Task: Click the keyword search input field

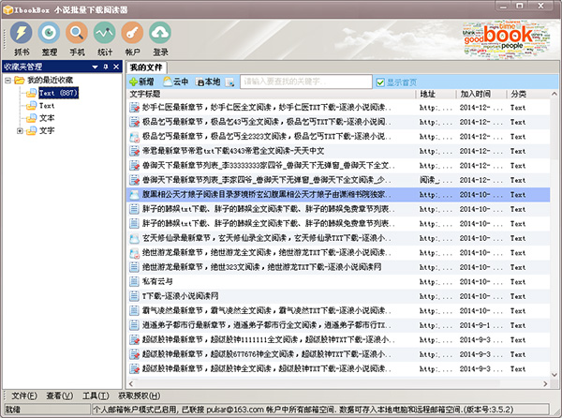Action: click(x=306, y=82)
